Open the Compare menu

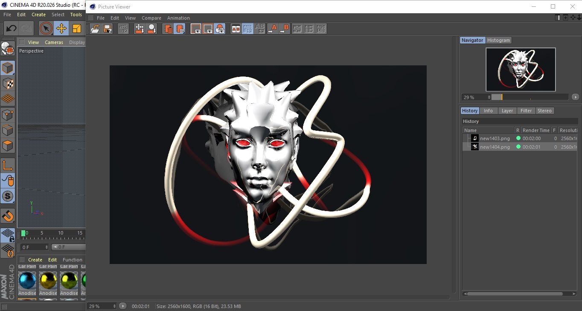(x=151, y=18)
